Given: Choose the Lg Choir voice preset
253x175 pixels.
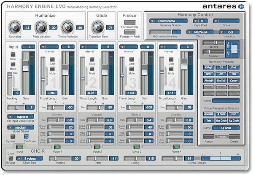Looking at the screenshot, I should (234, 121).
